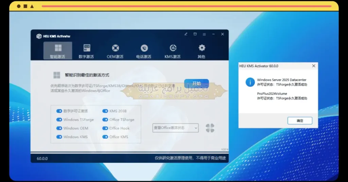Open the 智能激活 smart activation tab
This screenshot has height=182, width=348.
tap(58, 51)
